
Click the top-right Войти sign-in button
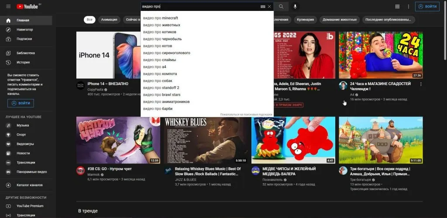pos(427,6)
